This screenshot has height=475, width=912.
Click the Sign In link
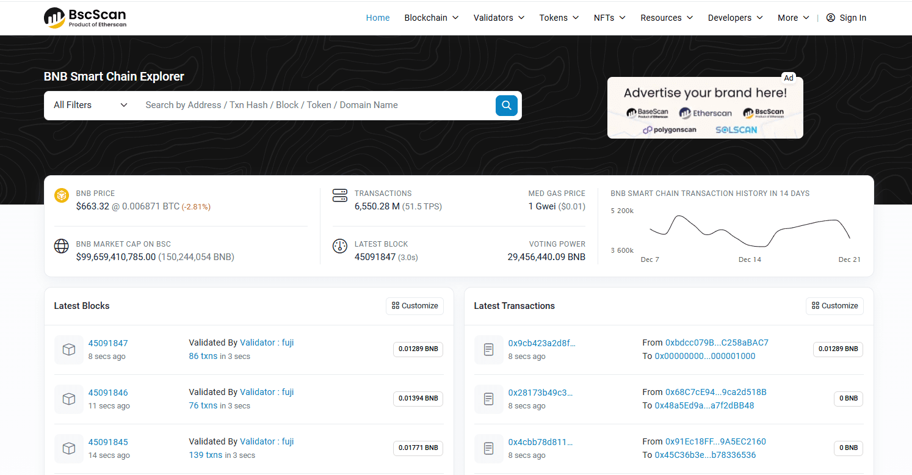(853, 18)
